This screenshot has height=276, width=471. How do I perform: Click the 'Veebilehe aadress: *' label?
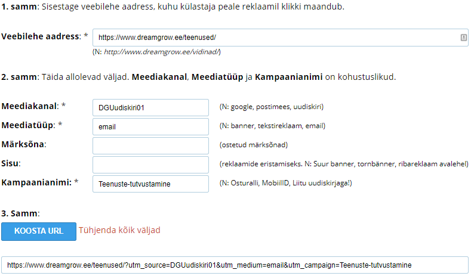(x=44, y=36)
